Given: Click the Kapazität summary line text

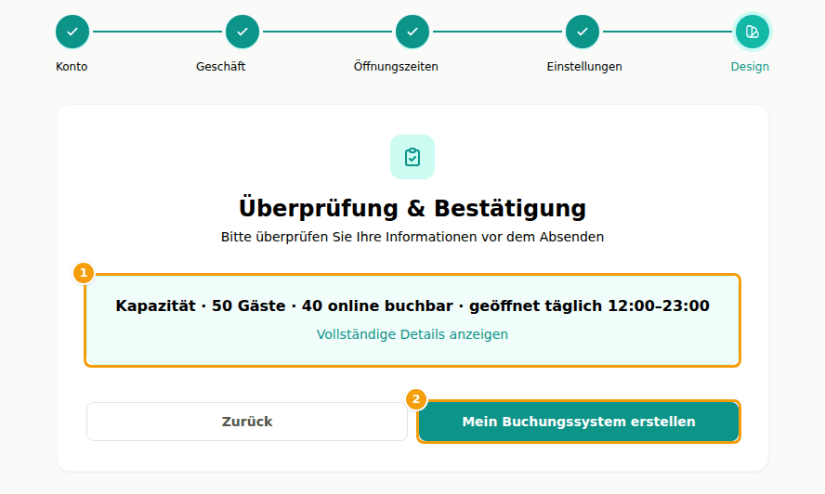Looking at the screenshot, I should click(x=412, y=305).
